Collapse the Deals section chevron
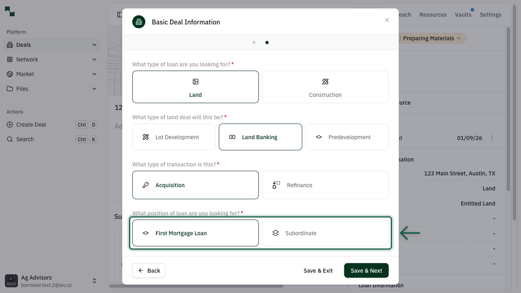This screenshot has width=521, height=293. point(94,45)
